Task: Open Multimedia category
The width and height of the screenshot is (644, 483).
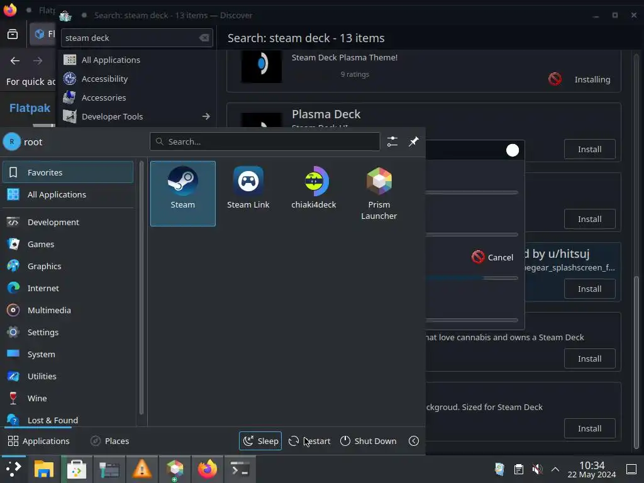Action: click(68, 310)
